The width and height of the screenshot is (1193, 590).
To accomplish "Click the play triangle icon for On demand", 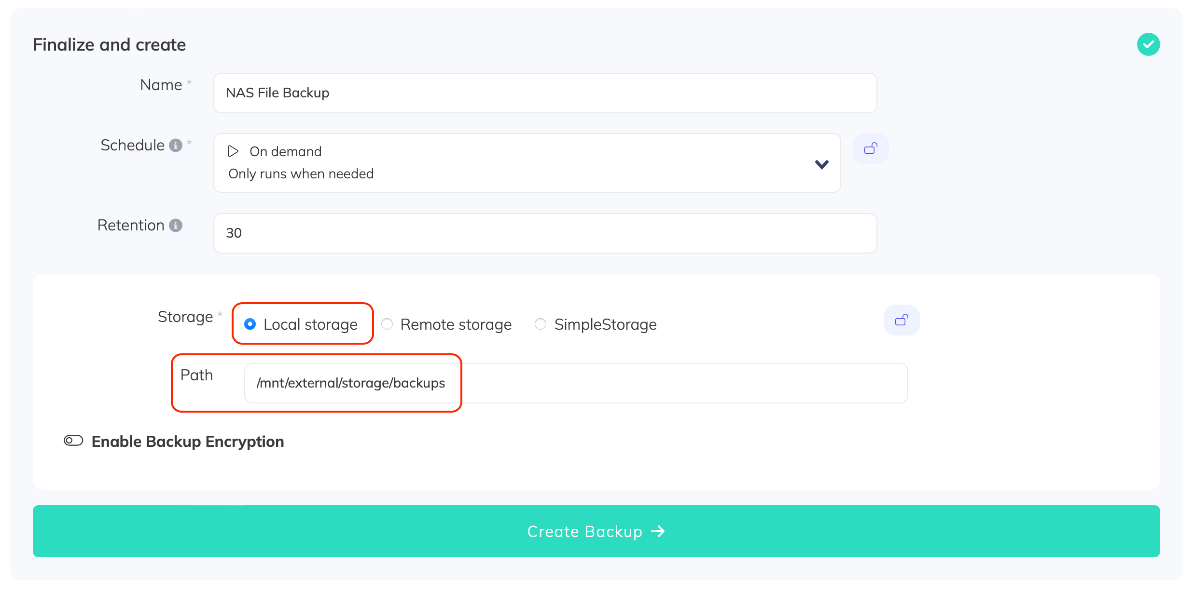I will [233, 151].
